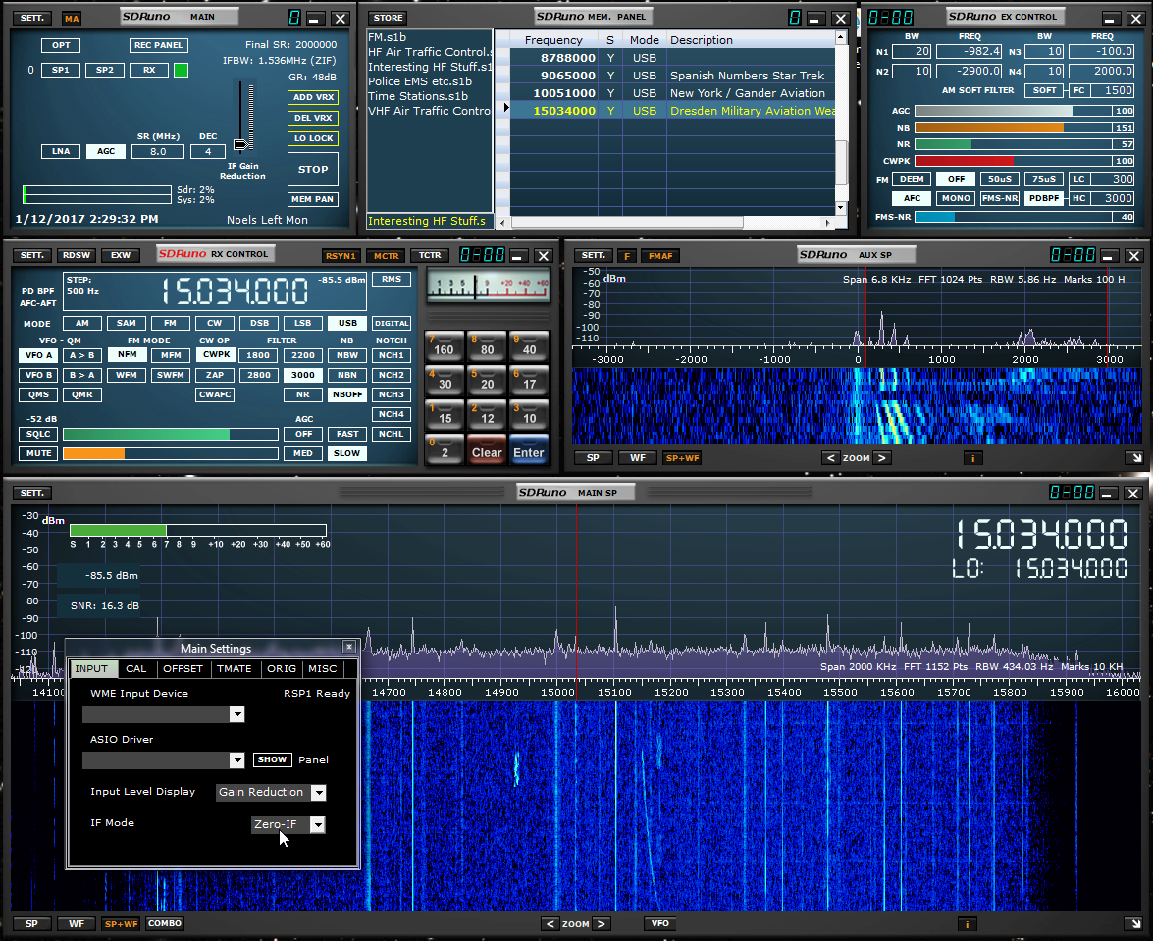The image size is (1153, 941).
Task: Toggle the AFC button in EX Control
Action: [912, 198]
